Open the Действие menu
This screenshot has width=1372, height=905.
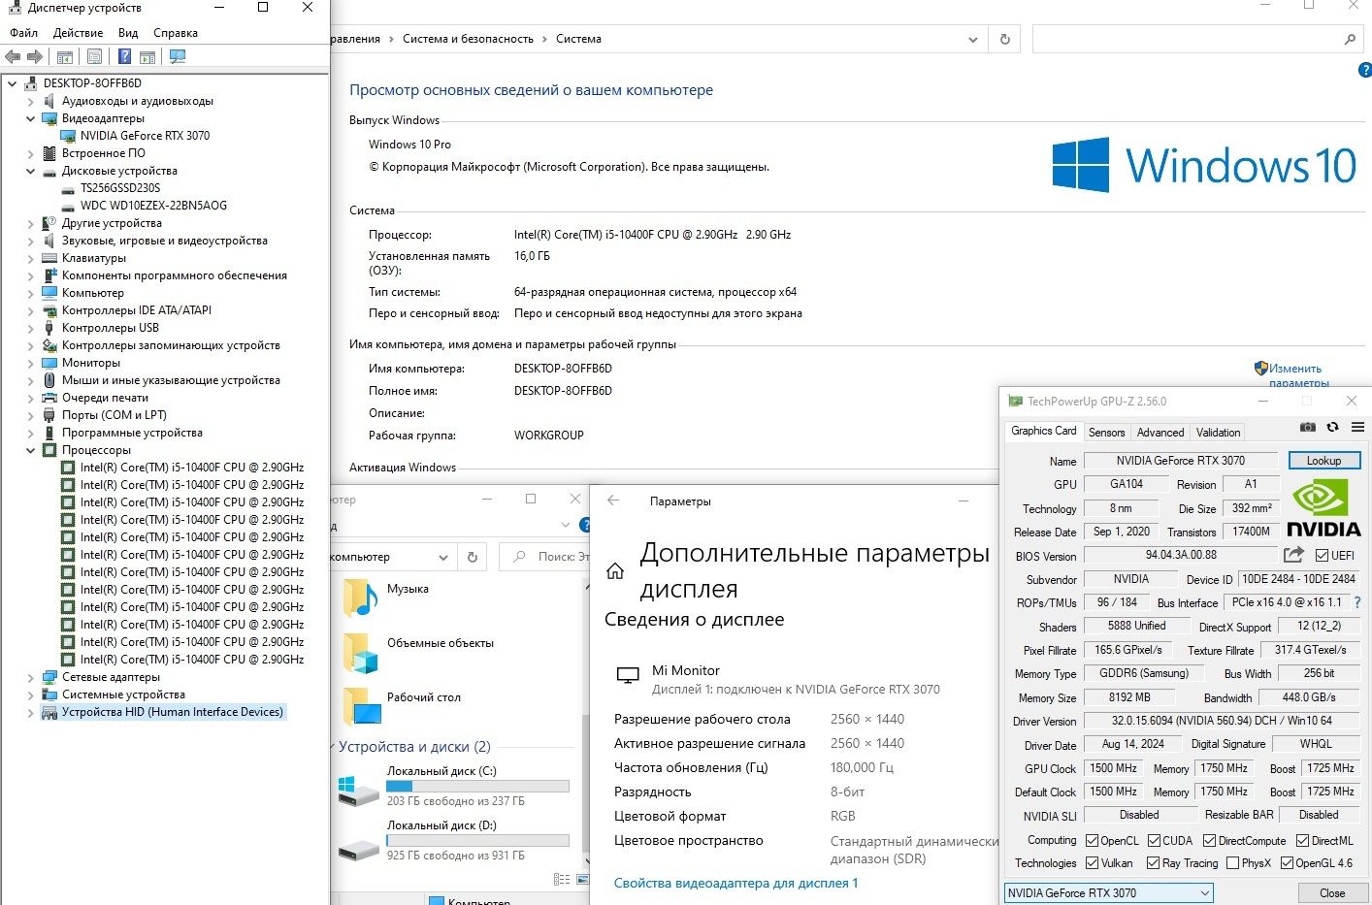coord(78,32)
